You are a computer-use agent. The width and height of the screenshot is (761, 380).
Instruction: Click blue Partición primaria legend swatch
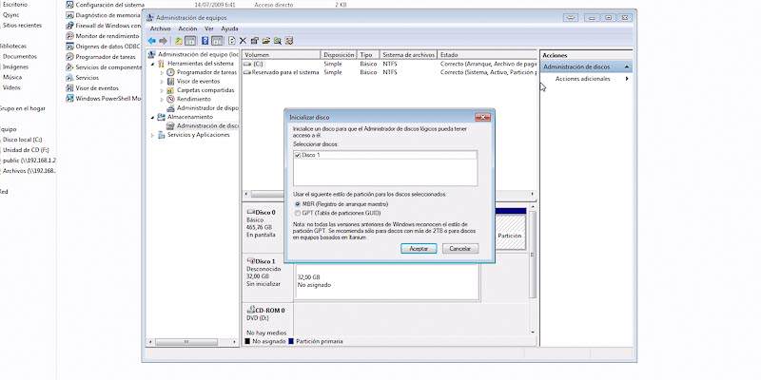[291, 341]
